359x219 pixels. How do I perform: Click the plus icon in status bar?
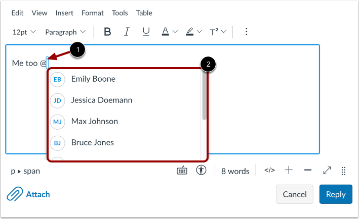(289, 170)
